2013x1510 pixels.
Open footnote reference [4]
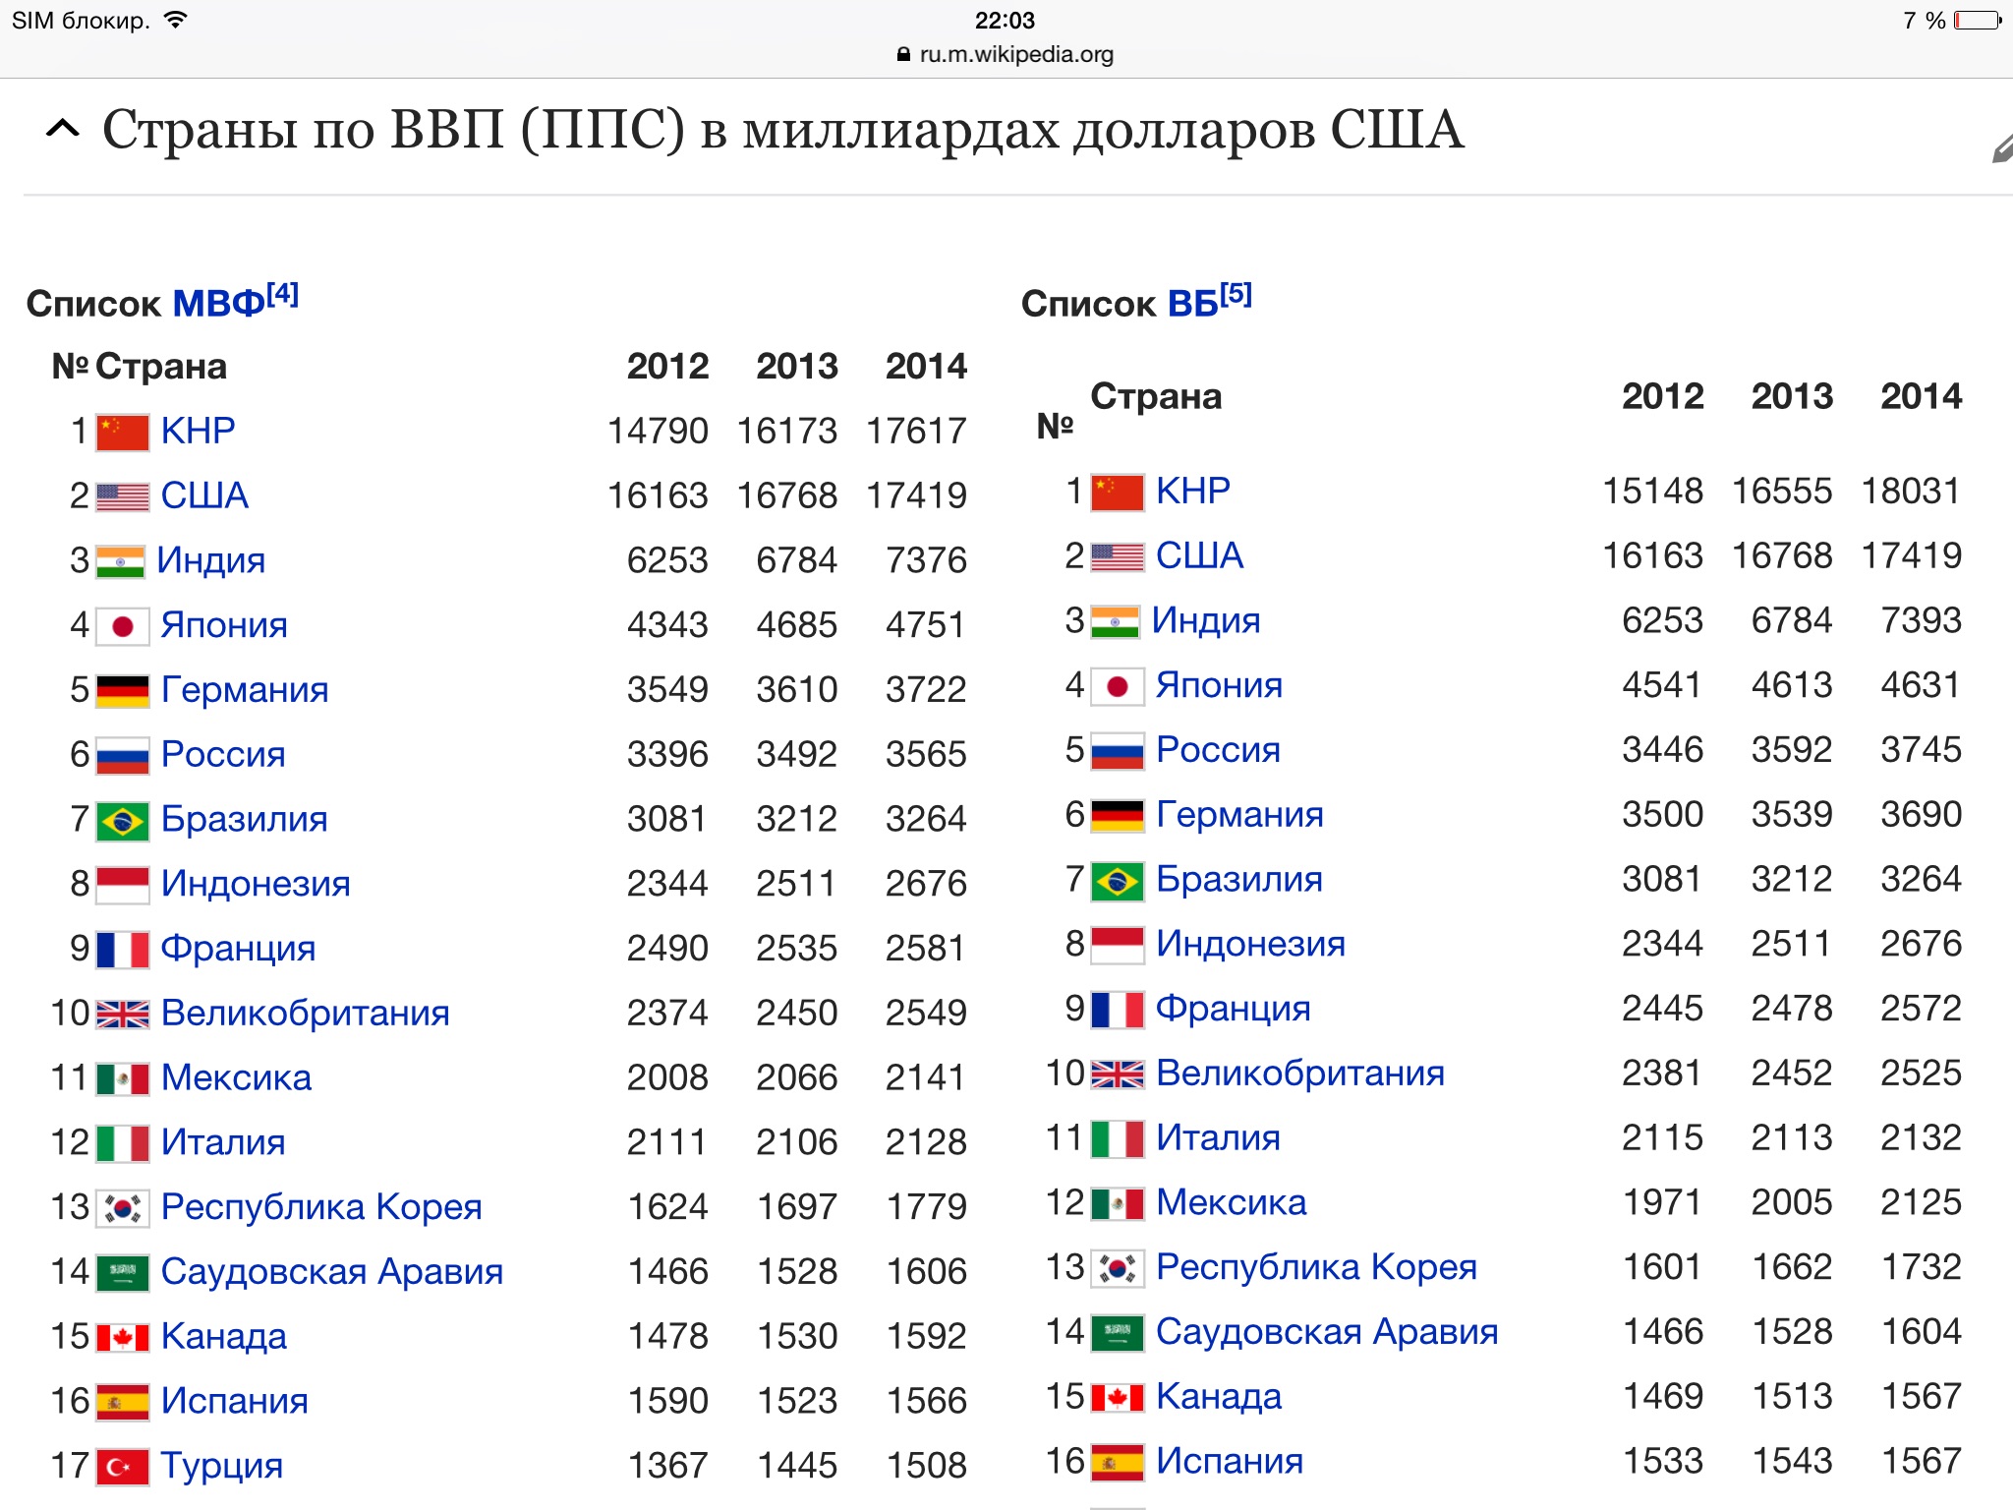[283, 294]
